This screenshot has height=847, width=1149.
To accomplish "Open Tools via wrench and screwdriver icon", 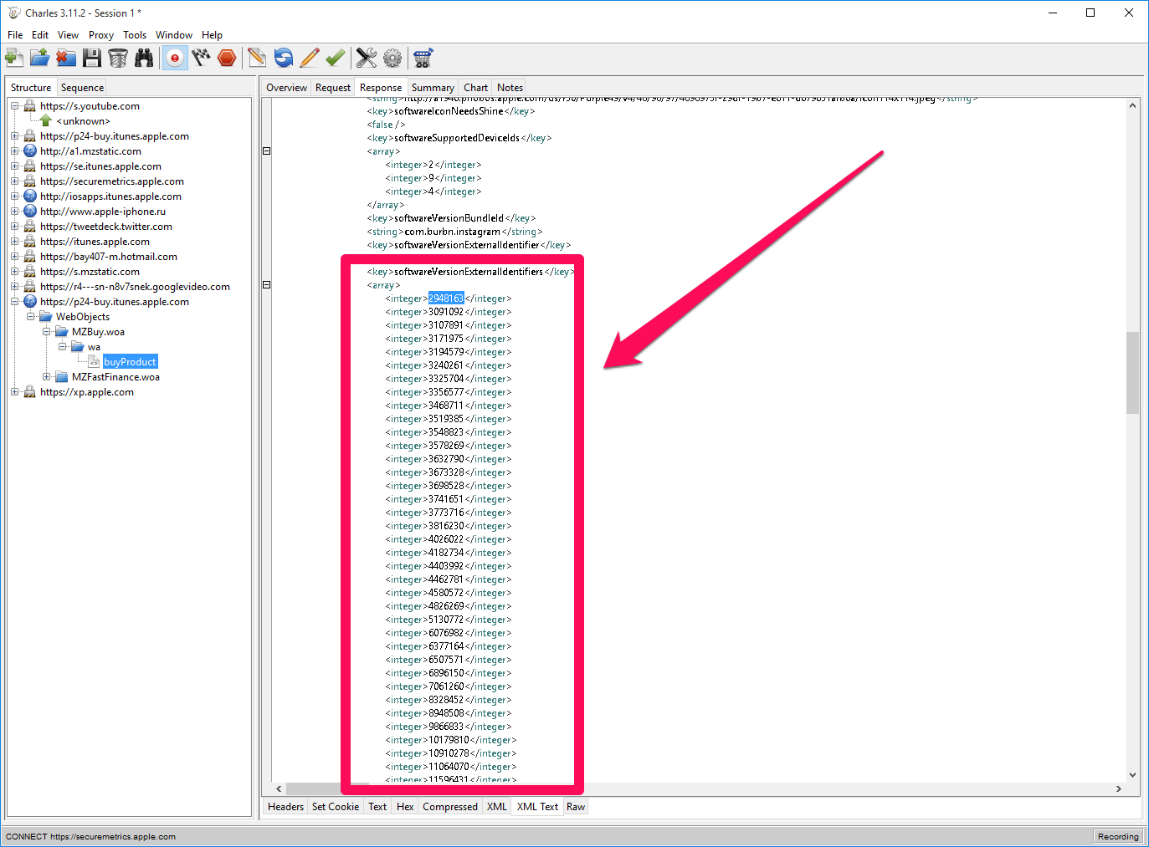I will 367,58.
